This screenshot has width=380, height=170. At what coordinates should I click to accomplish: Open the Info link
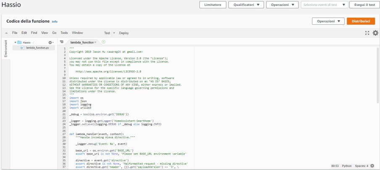tap(55, 21)
